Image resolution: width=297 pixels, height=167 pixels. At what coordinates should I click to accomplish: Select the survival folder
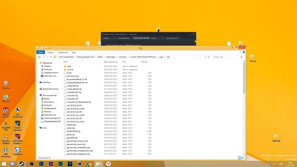70,70
